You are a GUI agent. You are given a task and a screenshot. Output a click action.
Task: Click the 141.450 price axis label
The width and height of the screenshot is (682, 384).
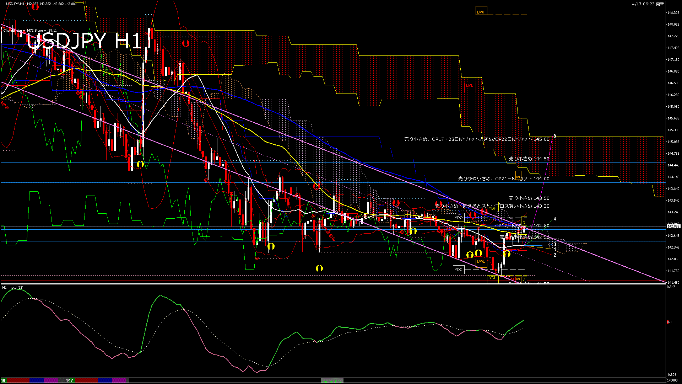[x=673, y=283]
